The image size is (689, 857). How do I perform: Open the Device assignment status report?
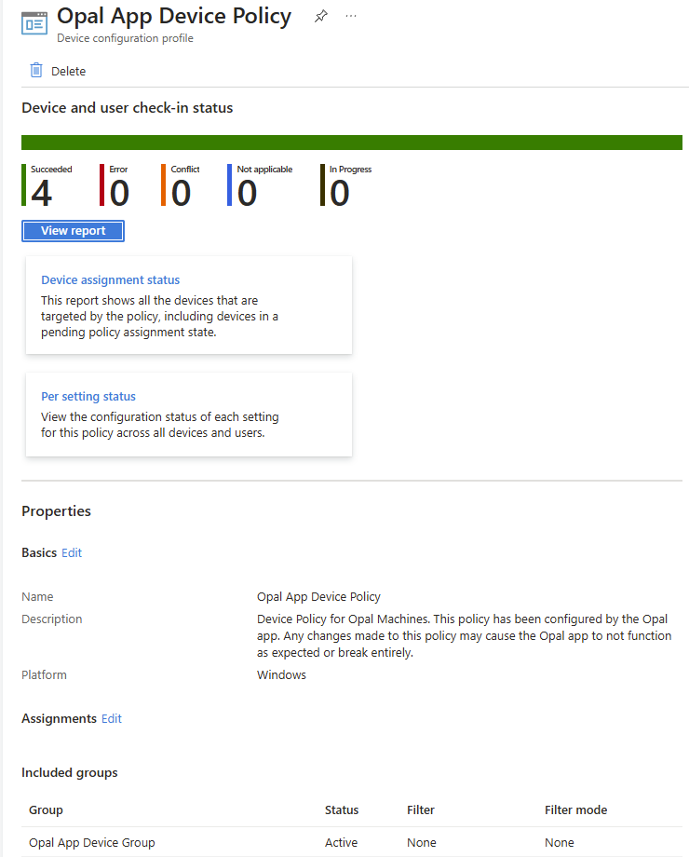pyautogui.click(x=110, y=279)
